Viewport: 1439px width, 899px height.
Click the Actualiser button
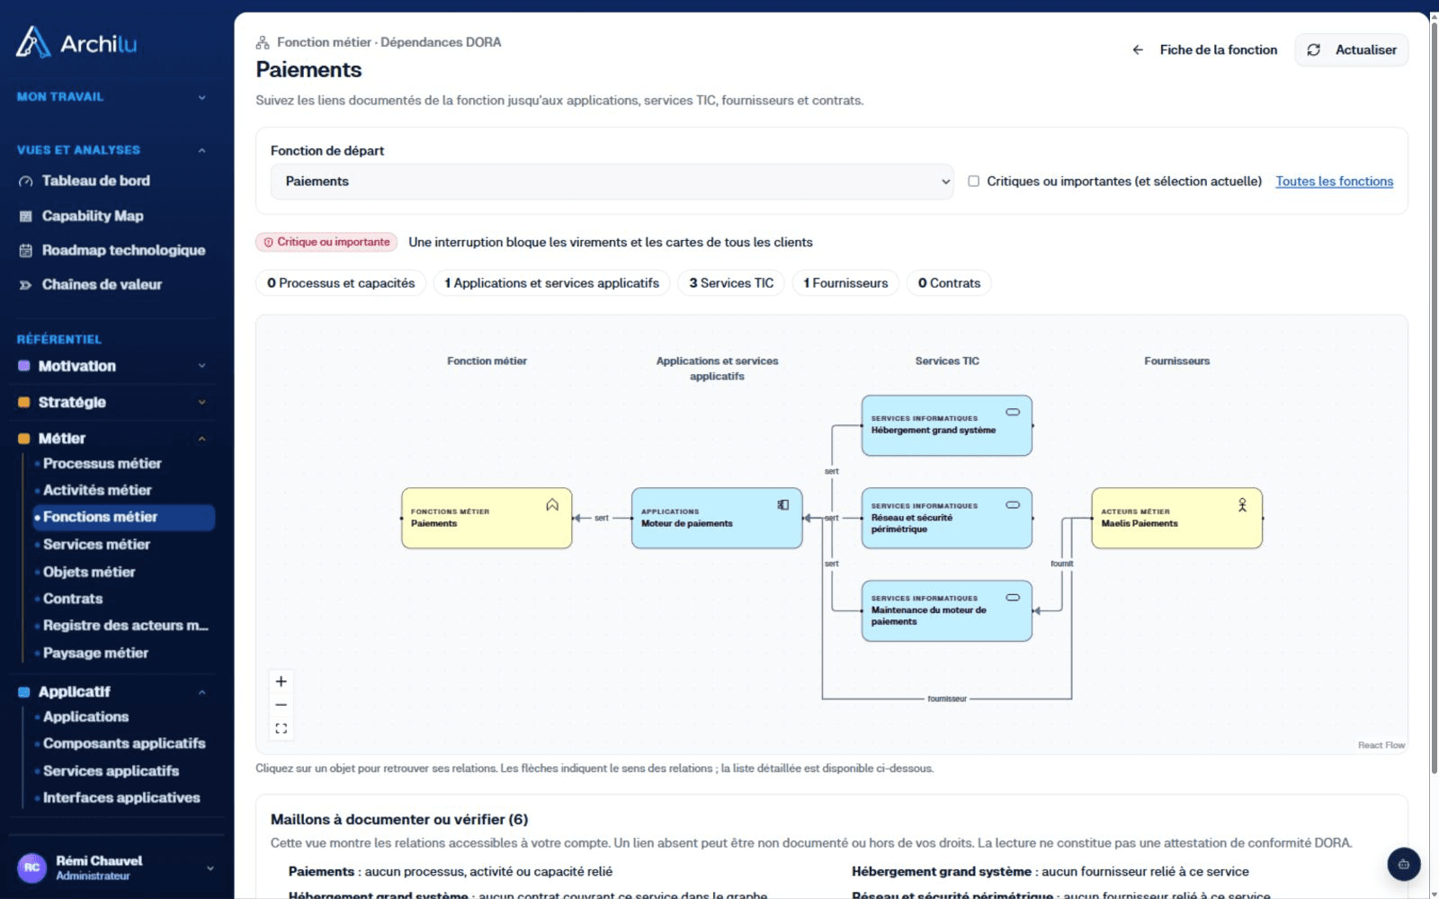pos(1352,50)
